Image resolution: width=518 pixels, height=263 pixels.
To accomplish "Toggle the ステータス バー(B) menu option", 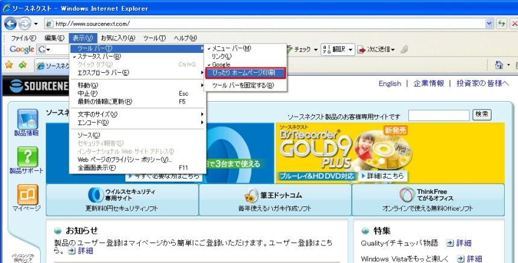I will pos(138,57).
